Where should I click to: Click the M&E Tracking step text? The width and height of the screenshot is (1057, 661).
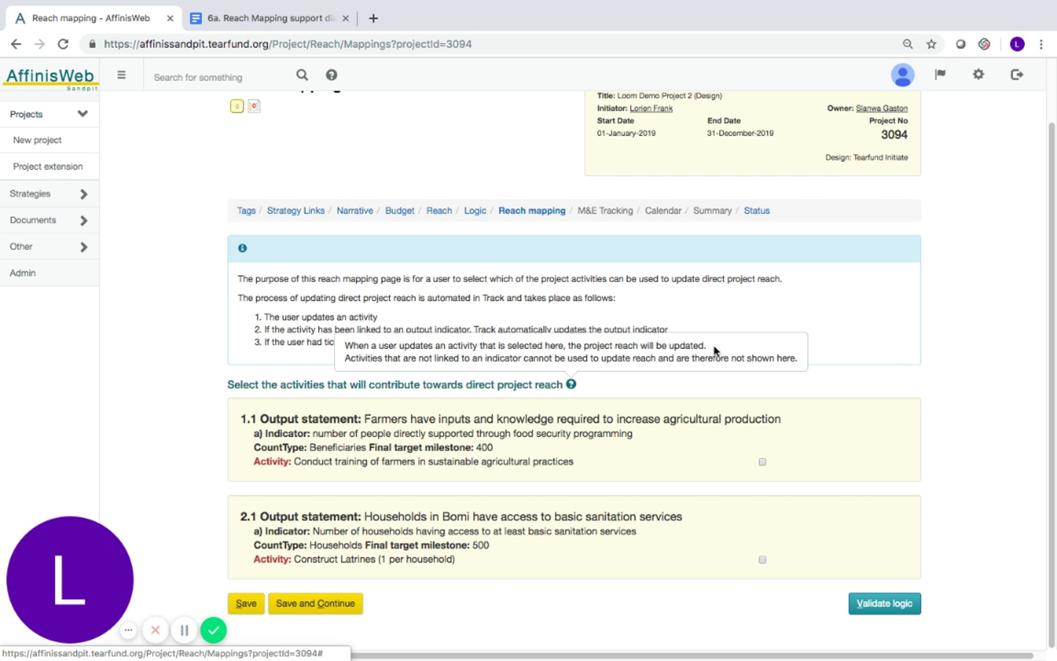tap(605, 211)
